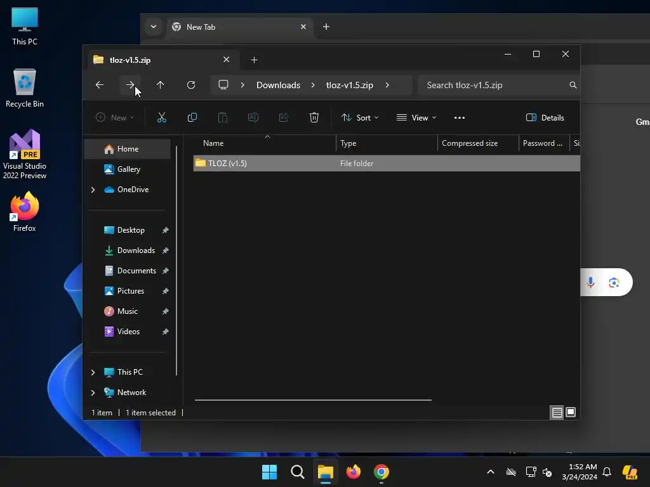650x487 pixels.
Task: Open Pictures in navigation pane
Action: click(x=127, y=291)
